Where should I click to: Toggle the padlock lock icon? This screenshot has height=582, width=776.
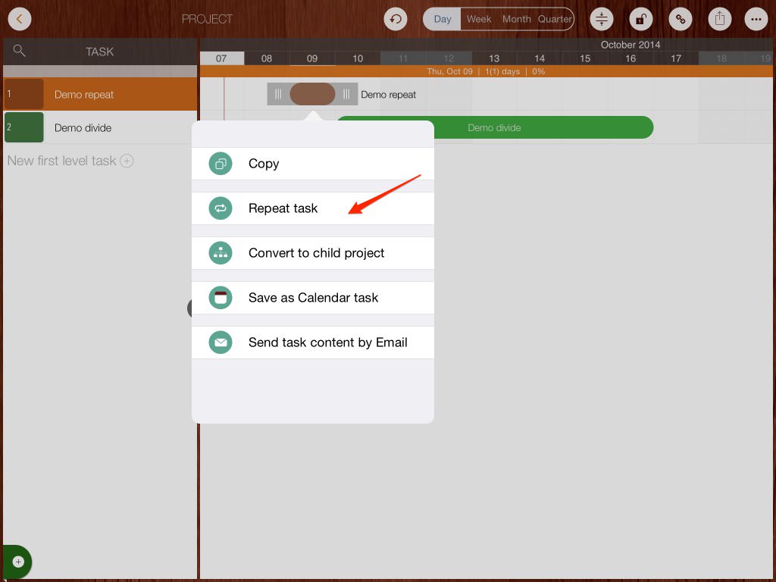(641, 19)
